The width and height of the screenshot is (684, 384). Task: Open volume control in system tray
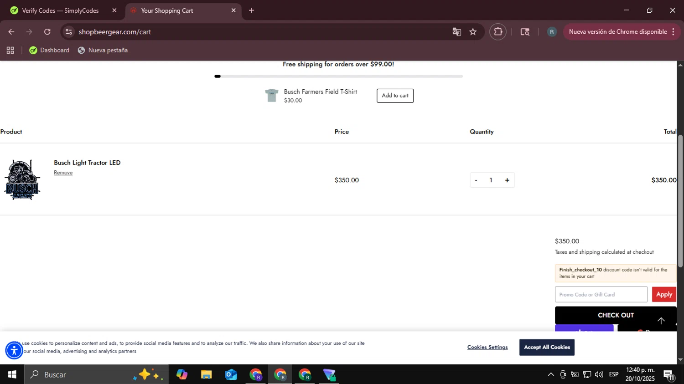click(x=599, y=374)
